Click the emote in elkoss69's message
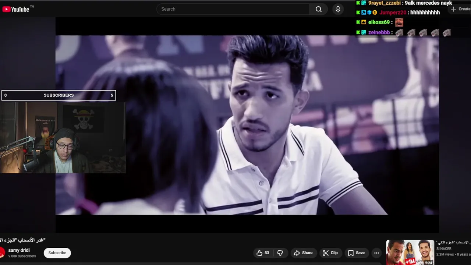The width and height of the screenshot is (471, 265). click(x=399, y=22)
